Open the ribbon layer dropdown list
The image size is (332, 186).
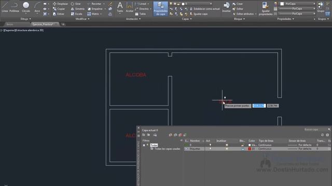tap(211, 4)
